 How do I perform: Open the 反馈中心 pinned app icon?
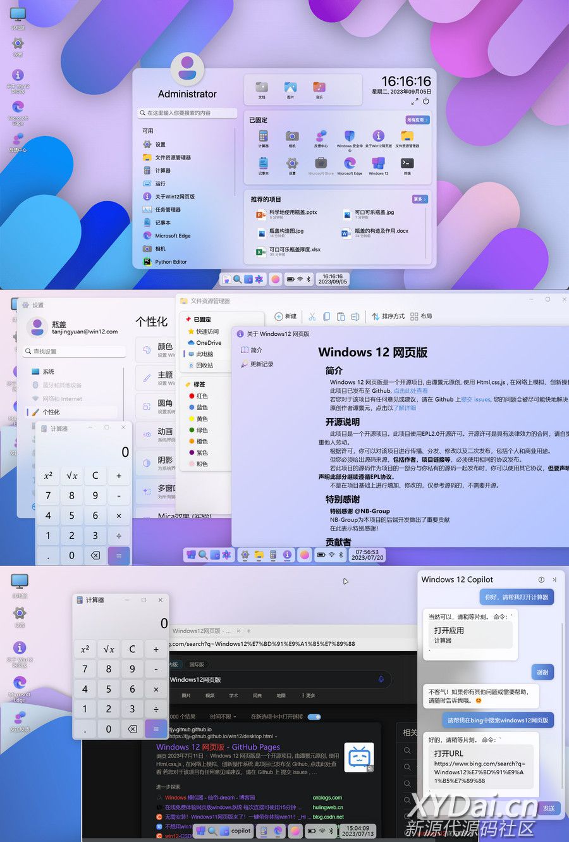pyautogui.click(x=321, y=137)
